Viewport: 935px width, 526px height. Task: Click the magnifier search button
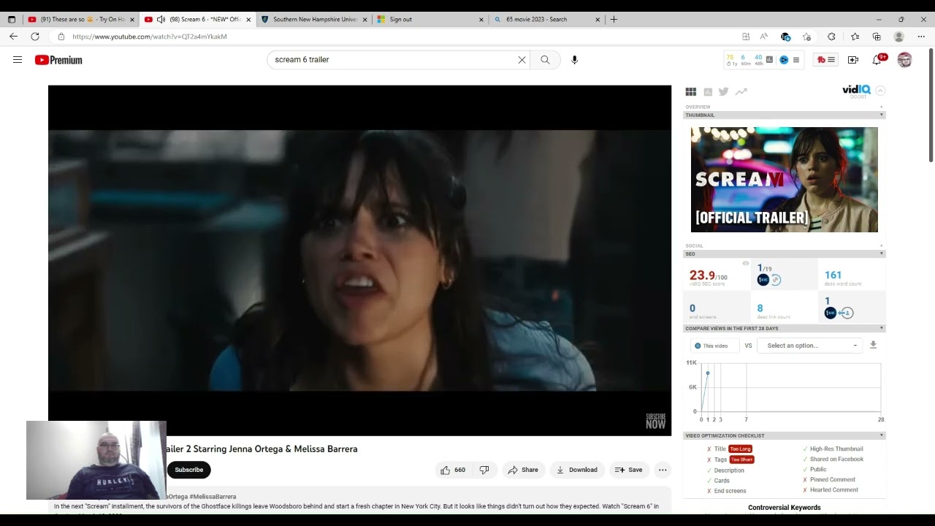coord(545,60)
